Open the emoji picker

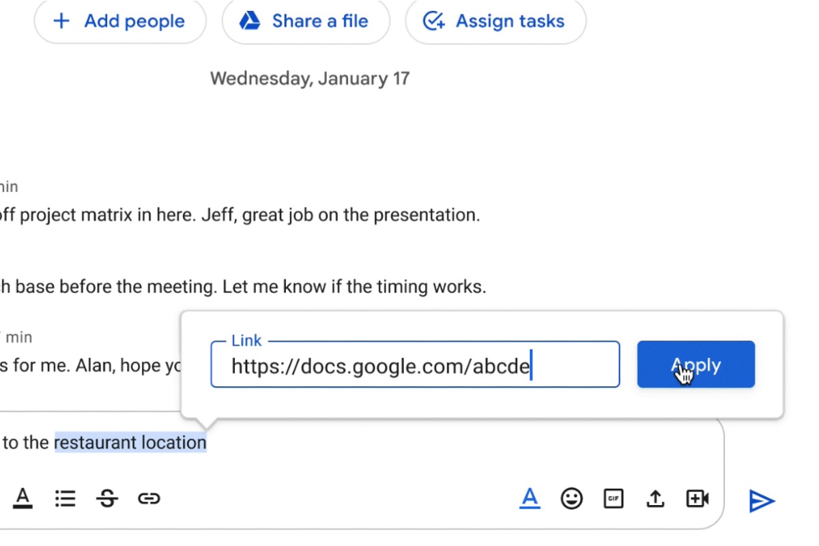point(572,499)
